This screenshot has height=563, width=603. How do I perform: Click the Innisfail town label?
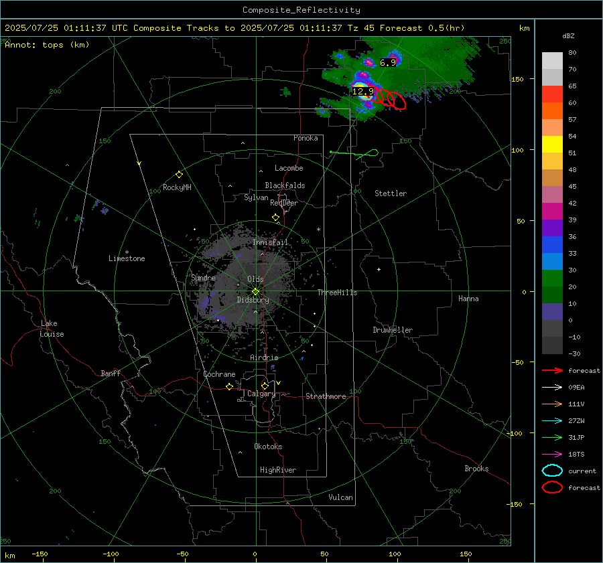pyautogui.click(x=270, y=242)
